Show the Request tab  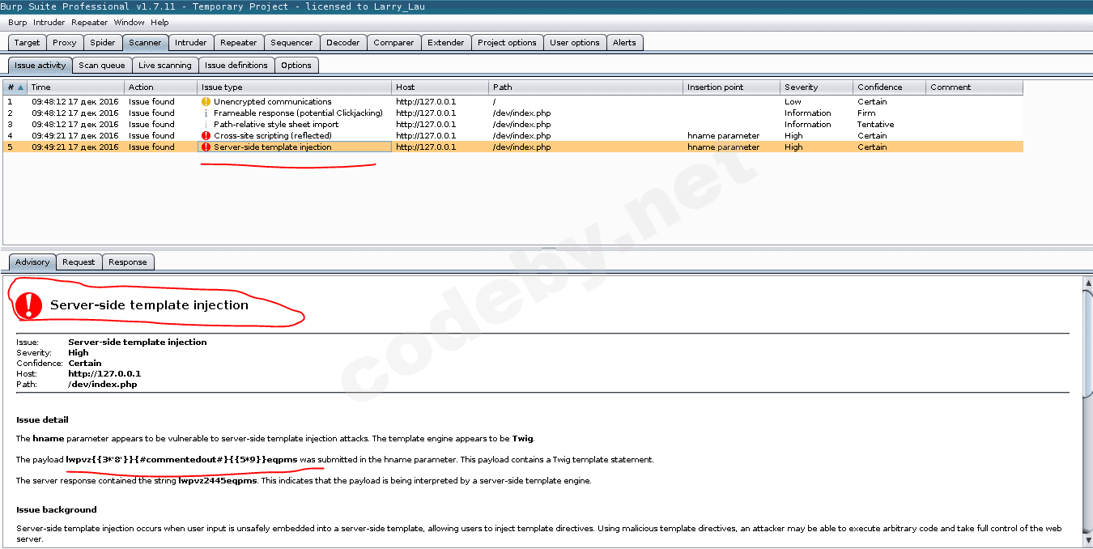click(x=79, y=262)
